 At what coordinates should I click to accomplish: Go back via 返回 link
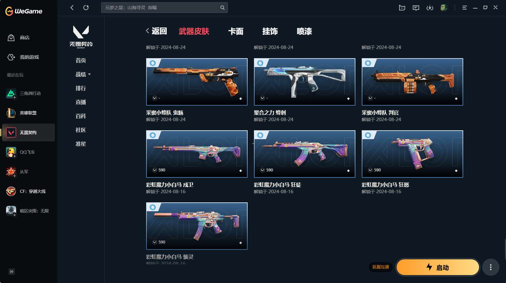pyautogui.click(x=156, y=31)
